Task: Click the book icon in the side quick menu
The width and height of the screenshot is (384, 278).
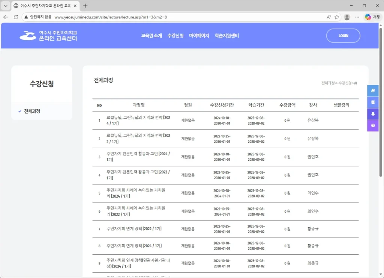Action: coord(373,90)
